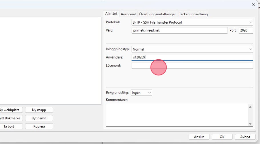Screen dimensions: 260x144
Task: Open the Inloggningstyp dropdown
Action: 192,49
